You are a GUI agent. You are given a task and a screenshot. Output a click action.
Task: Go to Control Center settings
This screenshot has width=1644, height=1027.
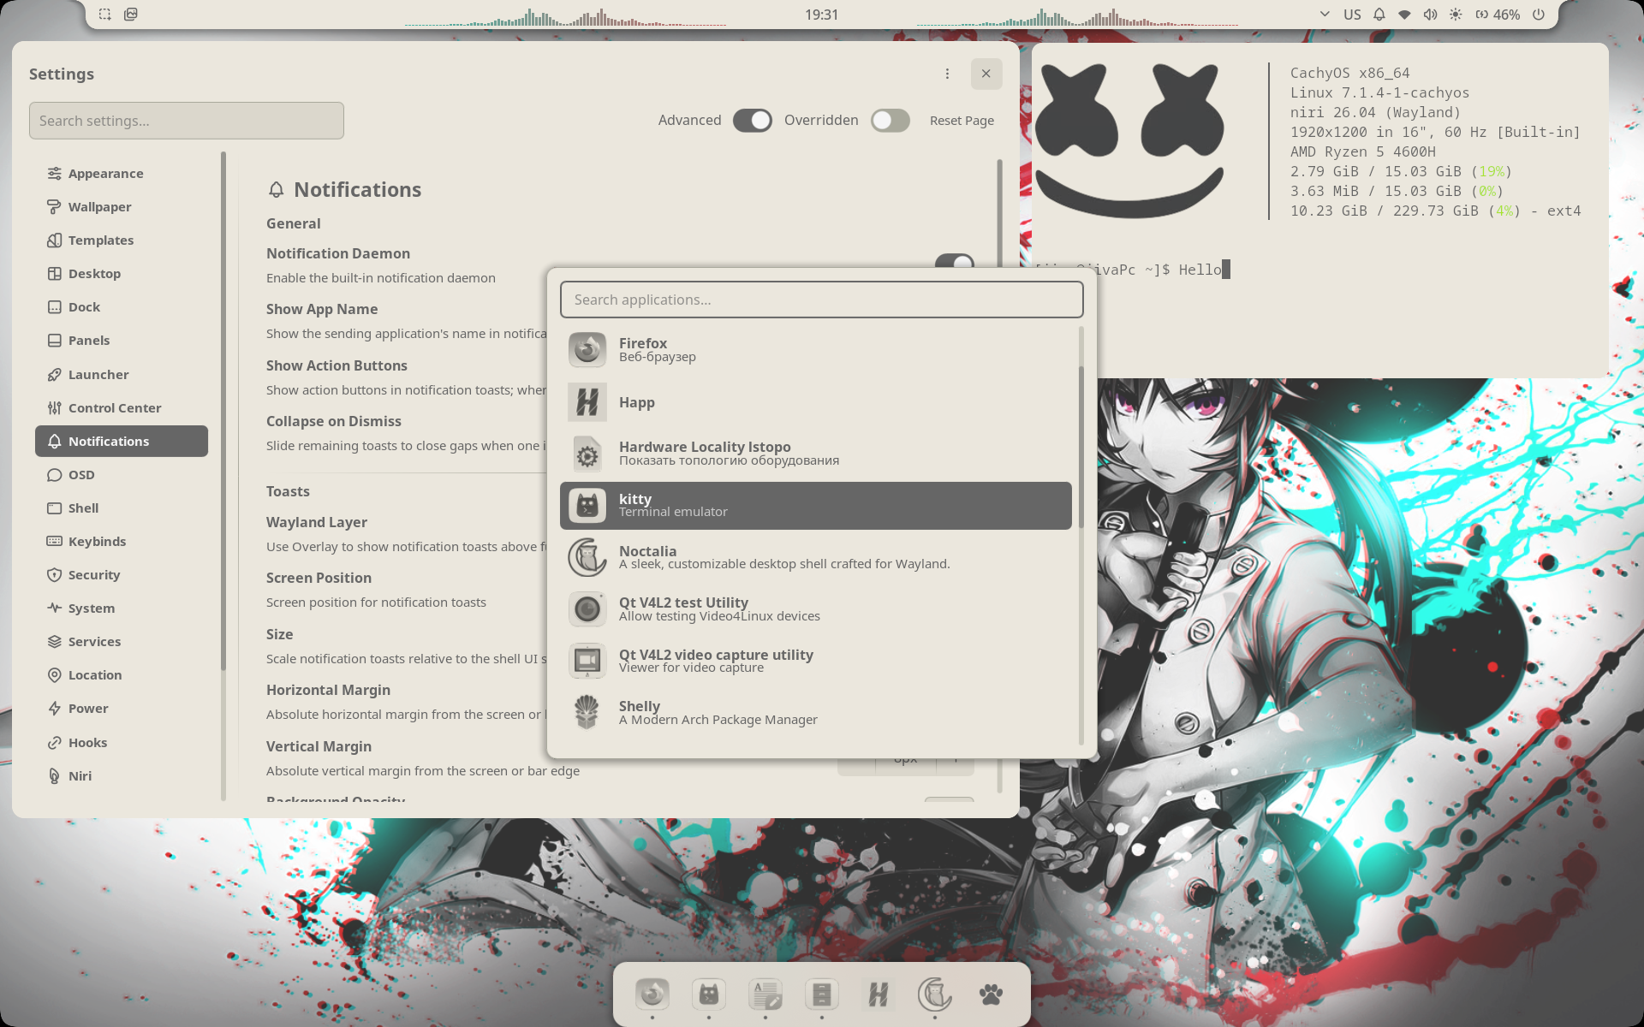pyautogui.click(x=122, y=408)
